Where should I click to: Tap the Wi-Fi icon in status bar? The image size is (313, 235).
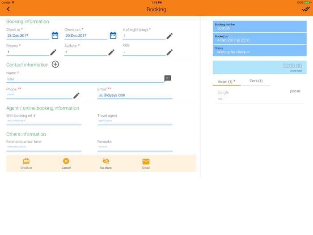click(13, 2)
